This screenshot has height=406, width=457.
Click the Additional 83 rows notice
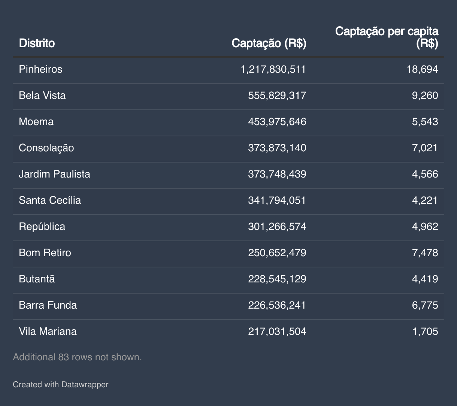(77, 357)
